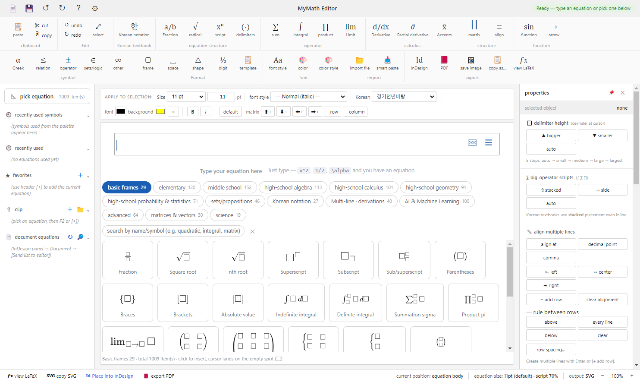Viewport: 640px width, 382px height.
Task: Open the hamburger menu in equation box
Action: click(488, 142)
